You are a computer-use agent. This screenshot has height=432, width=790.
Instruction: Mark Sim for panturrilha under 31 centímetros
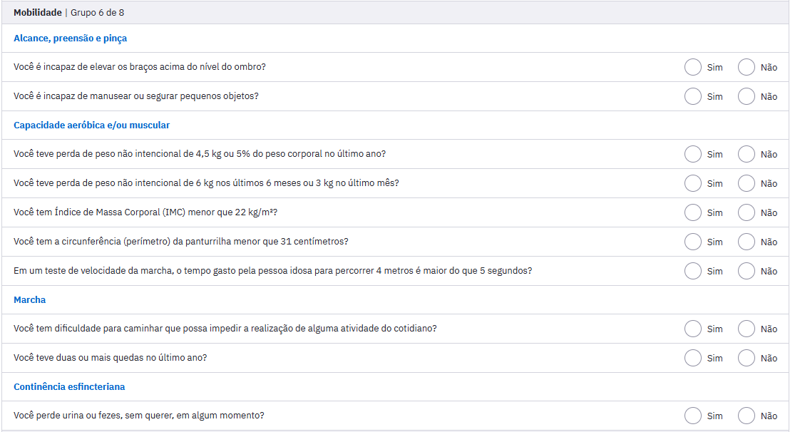coord(693,242)
